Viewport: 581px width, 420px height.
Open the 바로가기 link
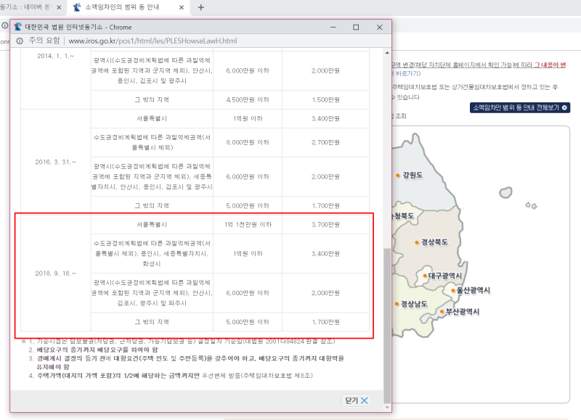[x=407, y=74]
